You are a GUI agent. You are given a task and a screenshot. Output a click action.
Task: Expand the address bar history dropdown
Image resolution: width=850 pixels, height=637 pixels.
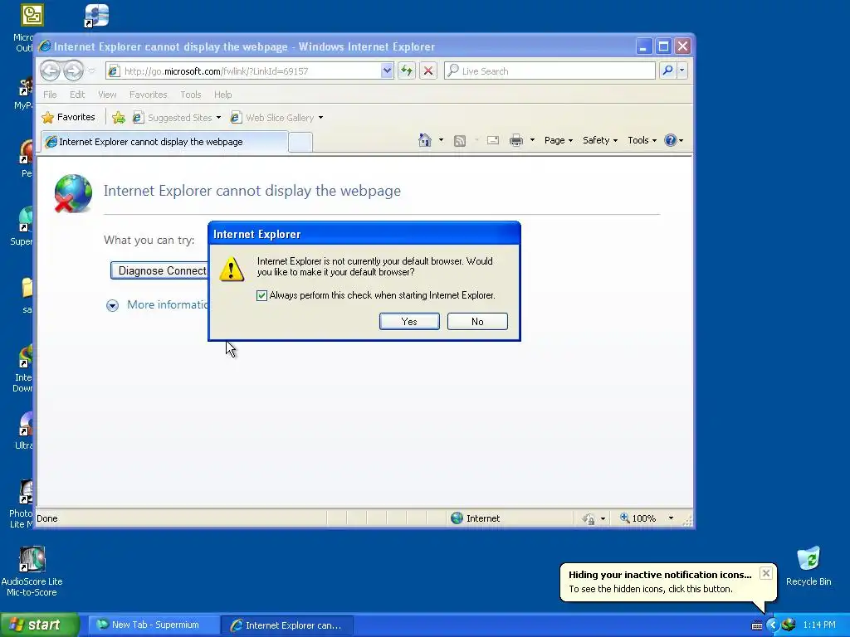387,71
